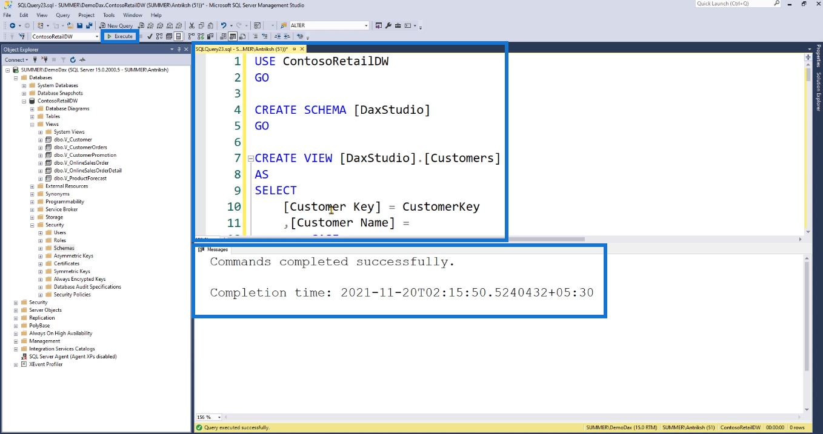Expand the Server Objects node
This screenshot has height=434, width=823.
tap(16, 310)
